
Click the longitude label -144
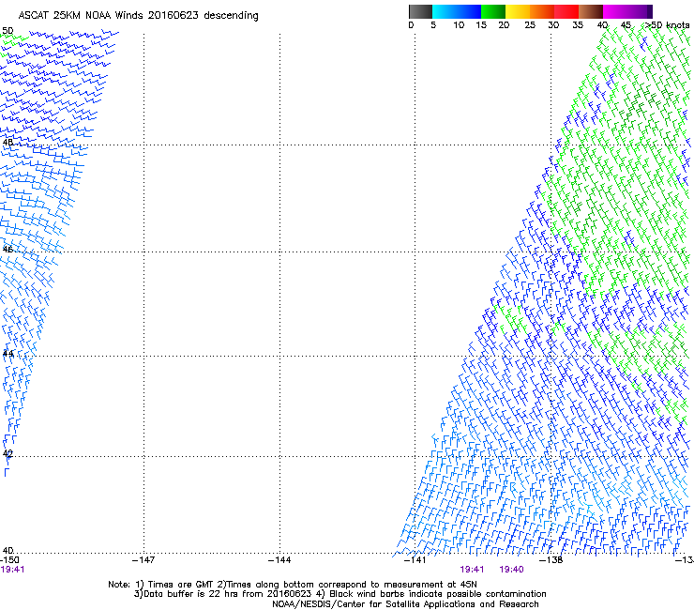[279, 560]
